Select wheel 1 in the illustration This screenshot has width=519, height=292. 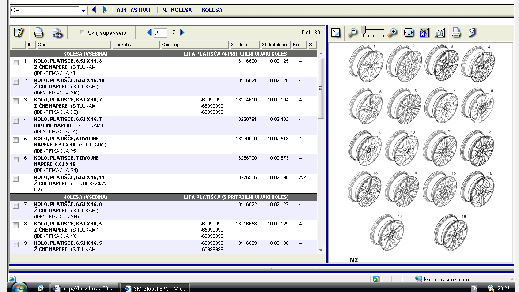(365, 64)
